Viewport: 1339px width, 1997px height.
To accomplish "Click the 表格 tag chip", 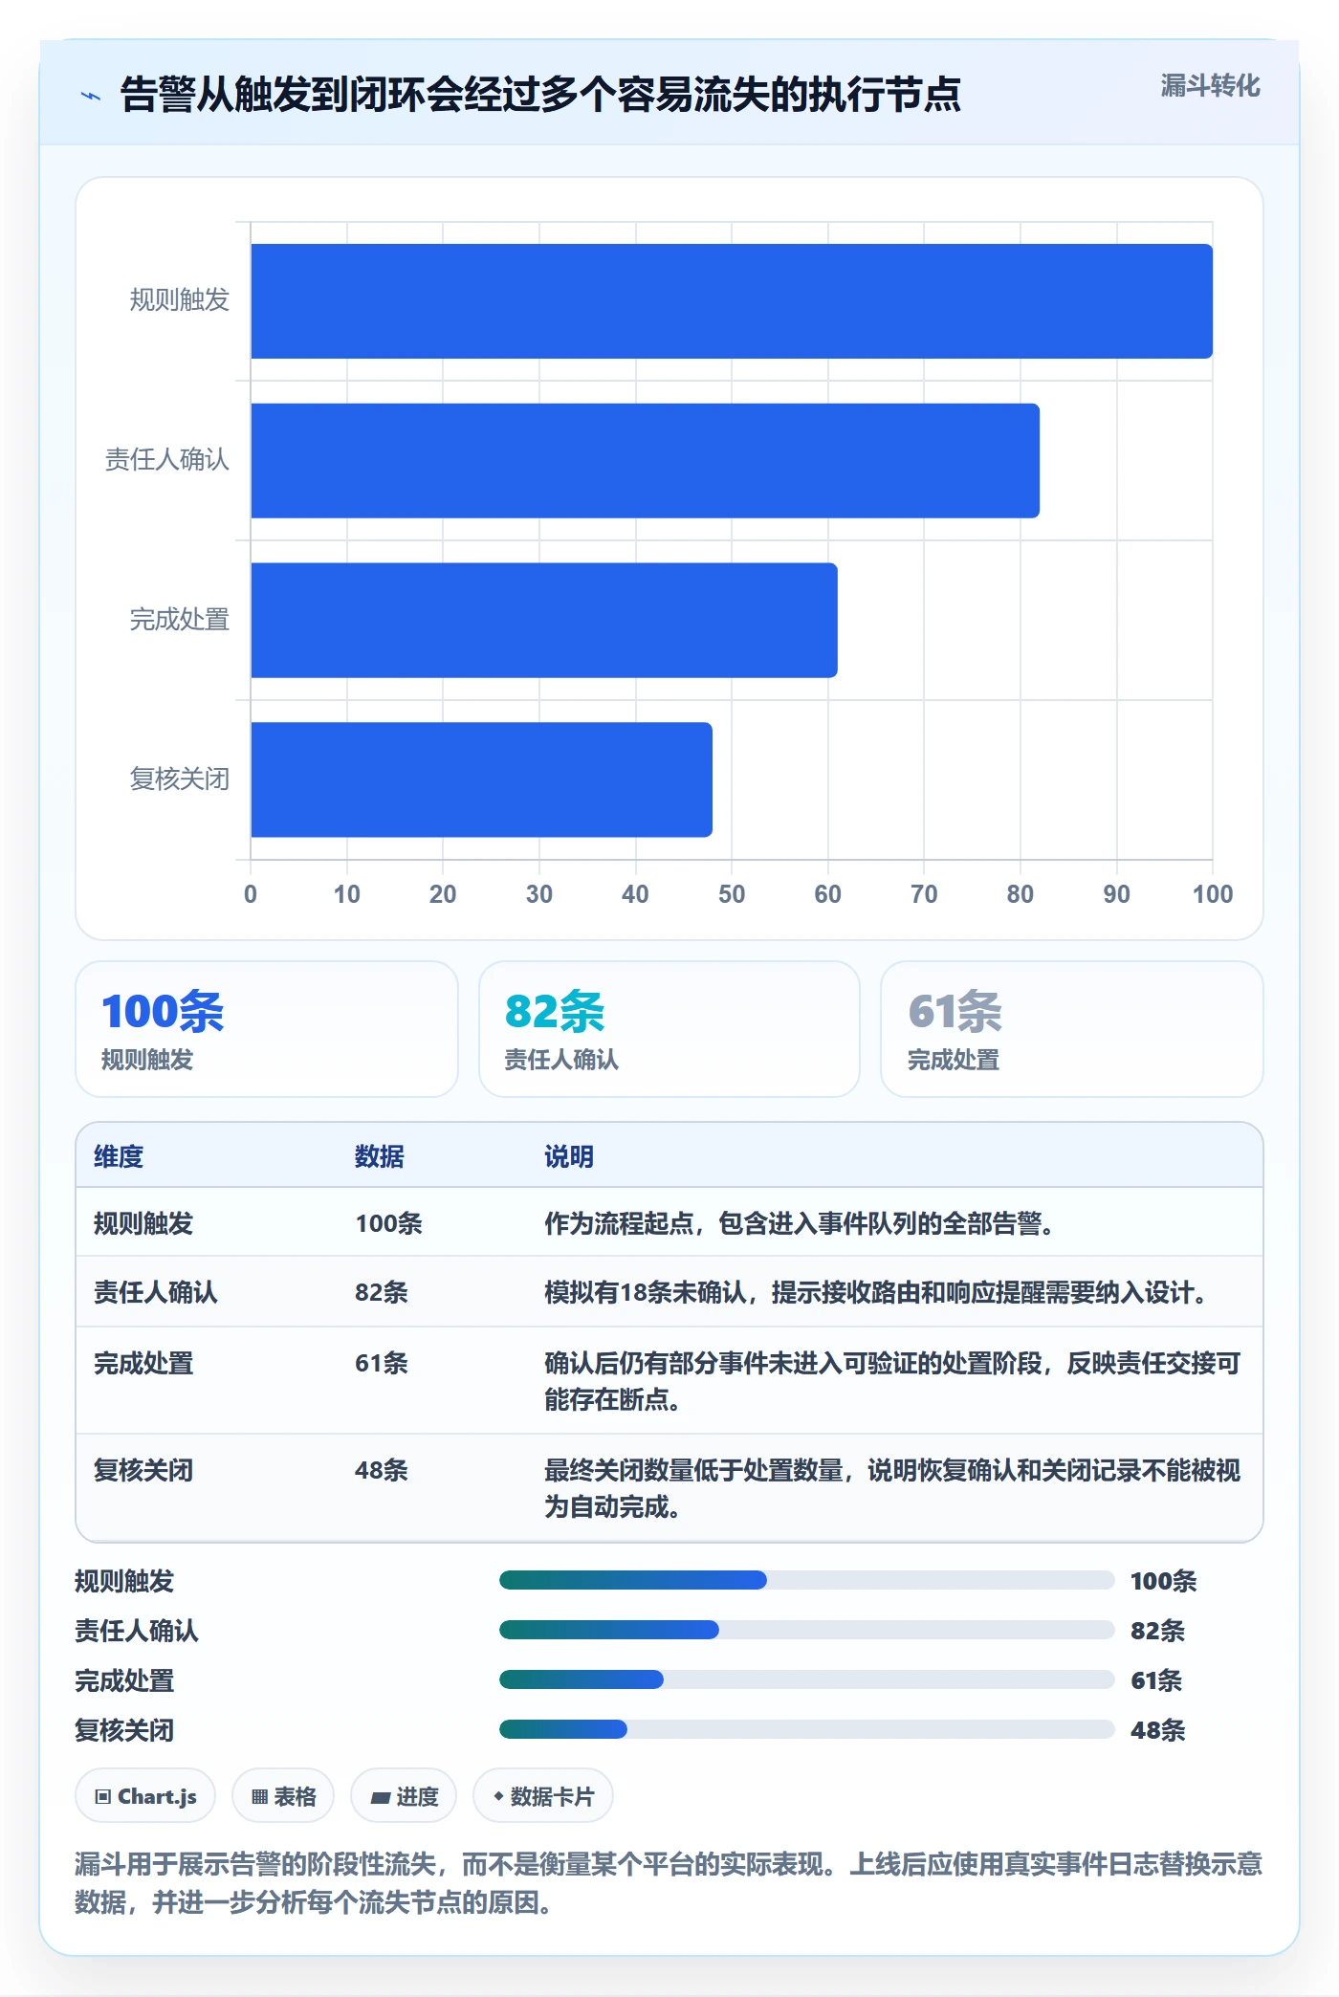I will point(283,1796).
